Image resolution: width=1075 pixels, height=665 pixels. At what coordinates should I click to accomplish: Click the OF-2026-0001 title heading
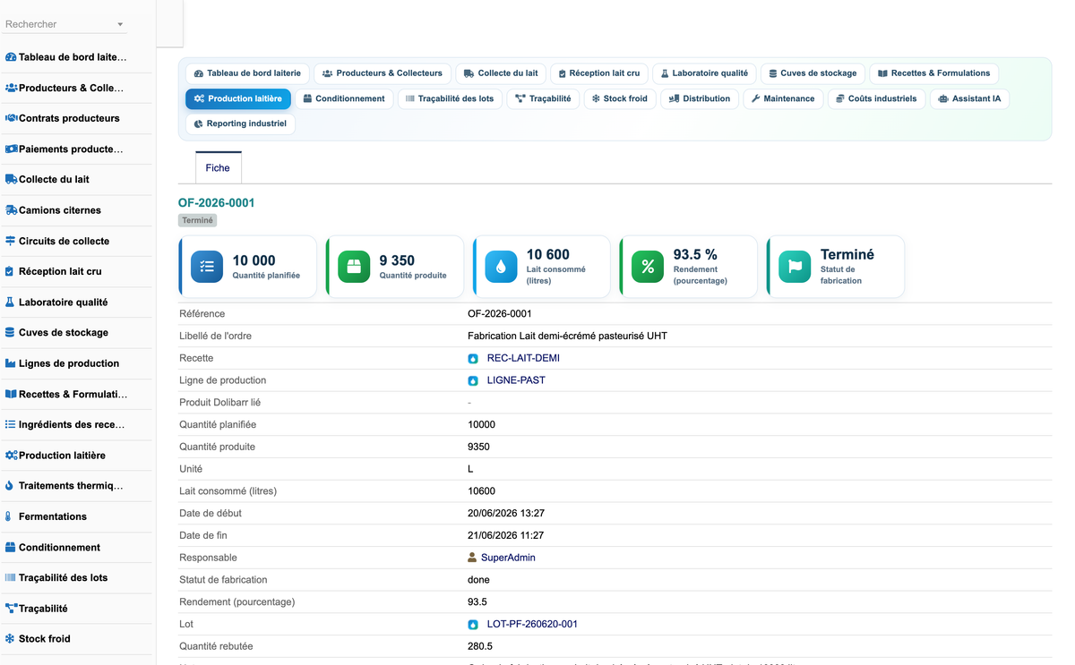(216, 202)
